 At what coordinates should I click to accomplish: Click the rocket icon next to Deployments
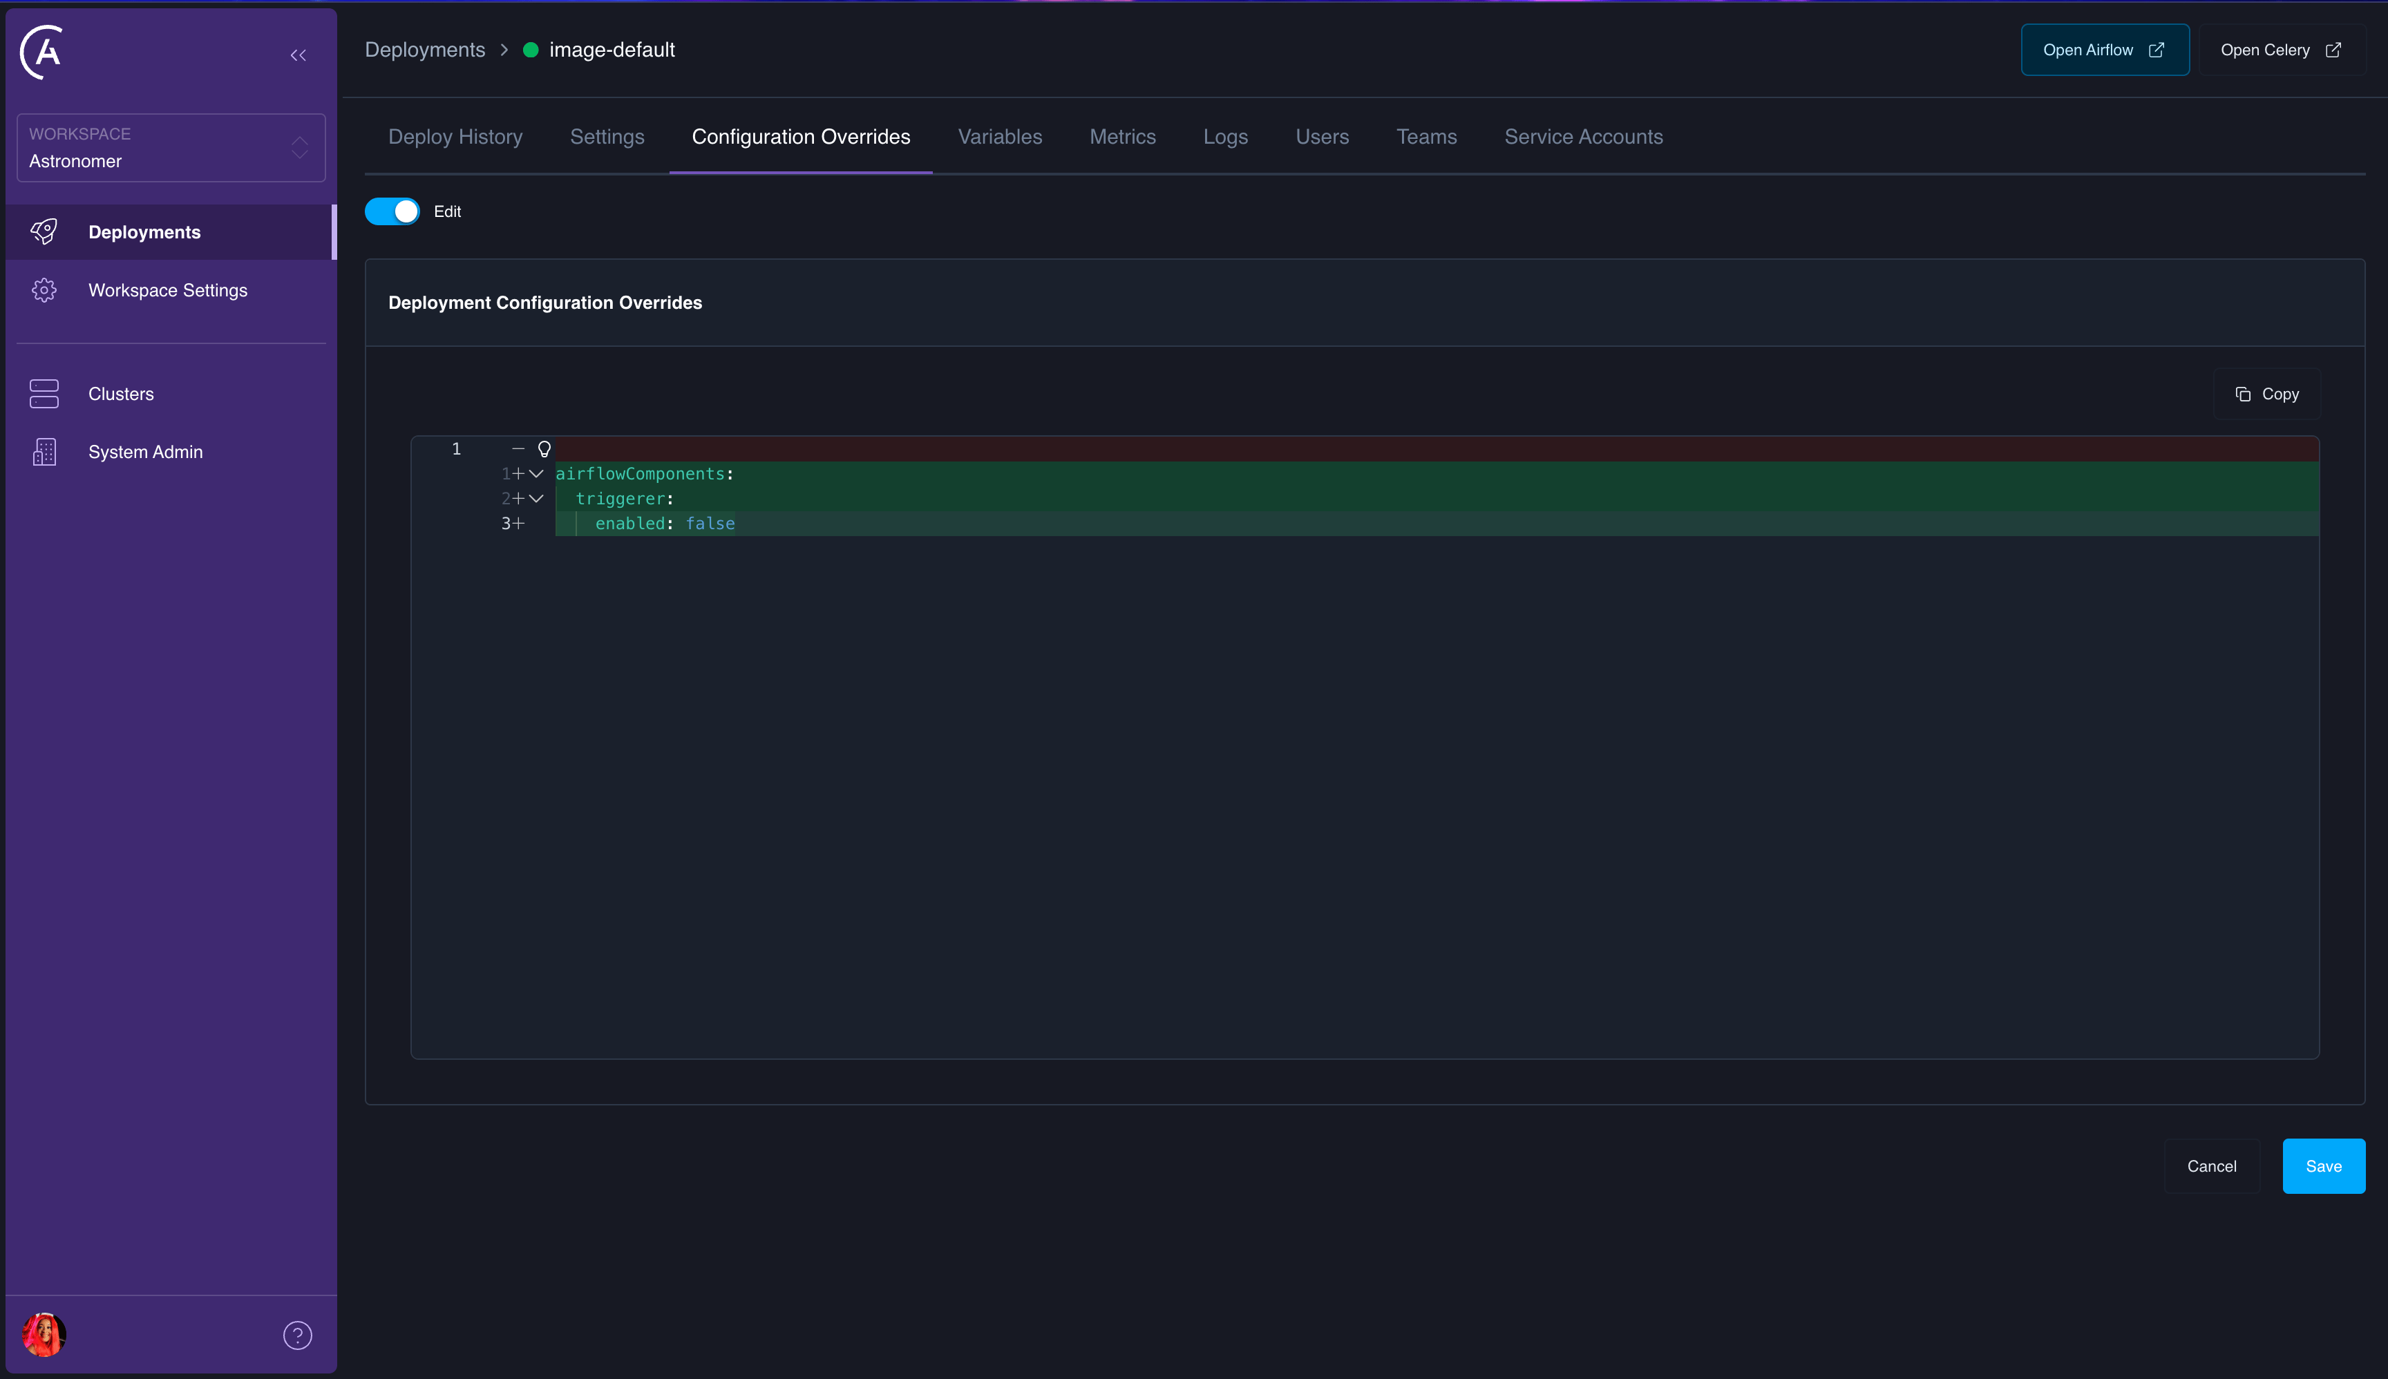pos(44,231)
